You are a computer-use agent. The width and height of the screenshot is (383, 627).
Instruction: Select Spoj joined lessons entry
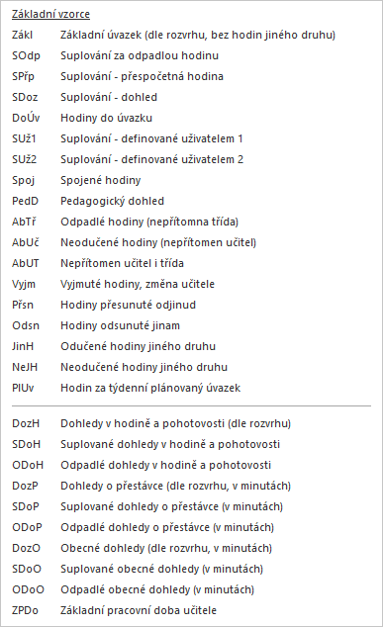(x=76, y=180)
